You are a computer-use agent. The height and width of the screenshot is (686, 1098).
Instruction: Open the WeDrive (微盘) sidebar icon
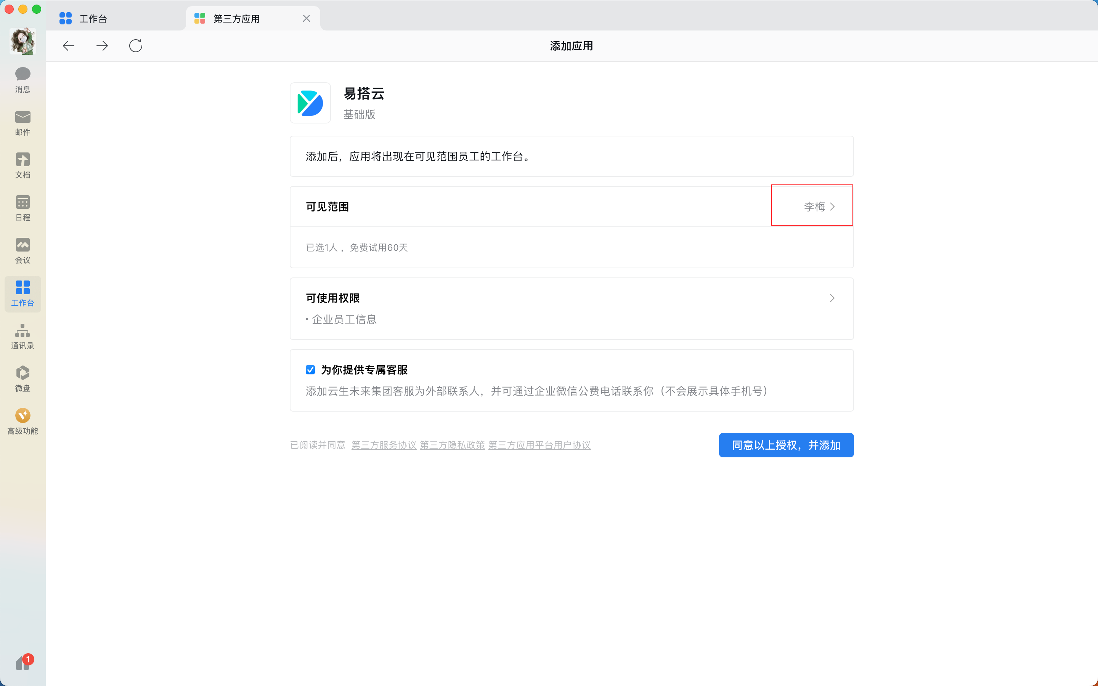coord(23,379)
